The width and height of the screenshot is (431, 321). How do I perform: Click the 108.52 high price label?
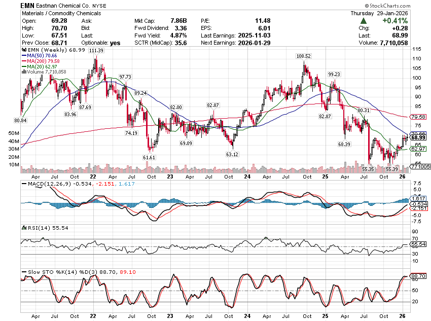point(303,56)
